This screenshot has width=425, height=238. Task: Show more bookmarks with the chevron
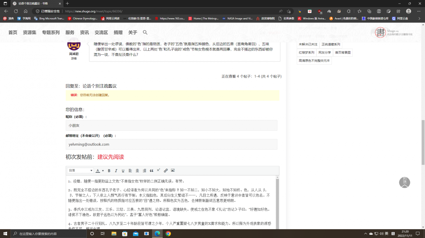[419, 19]
